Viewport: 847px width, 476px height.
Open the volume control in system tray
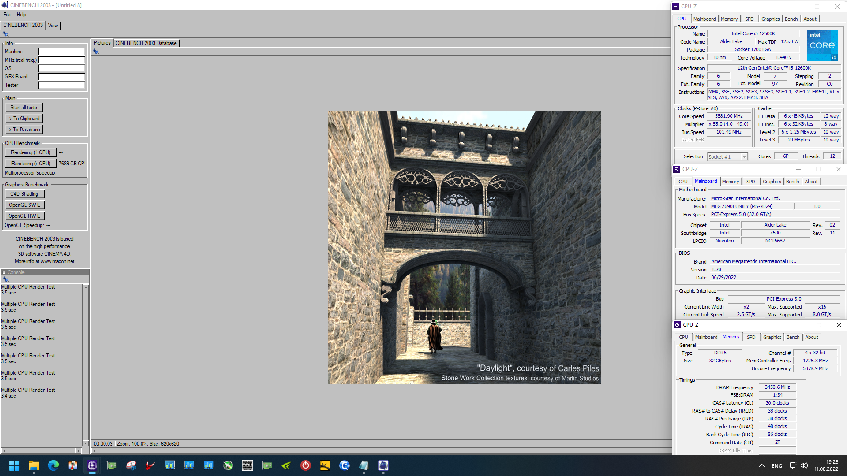click(x=804, y=465)
